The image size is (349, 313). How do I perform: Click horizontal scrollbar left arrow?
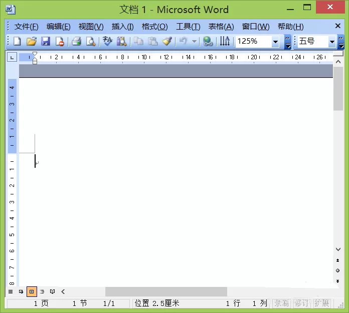point(63,291)
